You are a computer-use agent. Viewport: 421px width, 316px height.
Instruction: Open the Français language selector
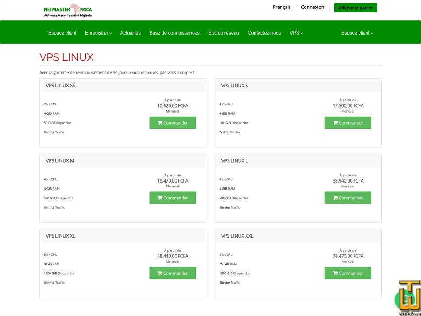(x=282, y=7)
